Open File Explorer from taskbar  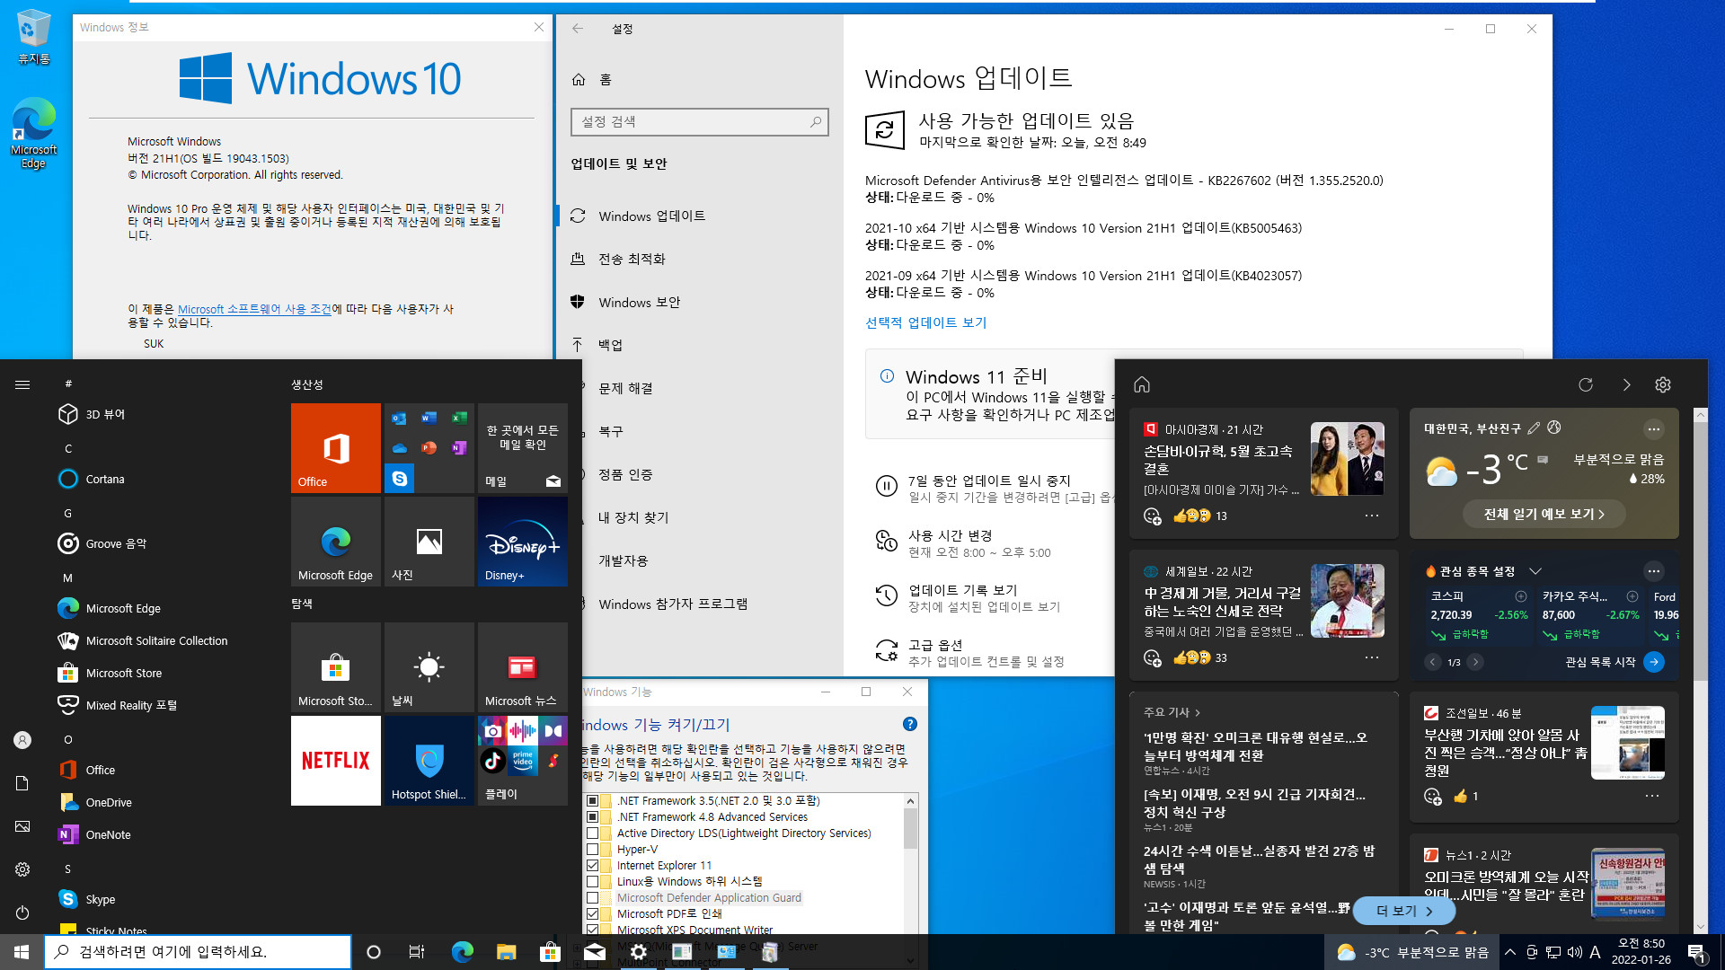point(507,952)
